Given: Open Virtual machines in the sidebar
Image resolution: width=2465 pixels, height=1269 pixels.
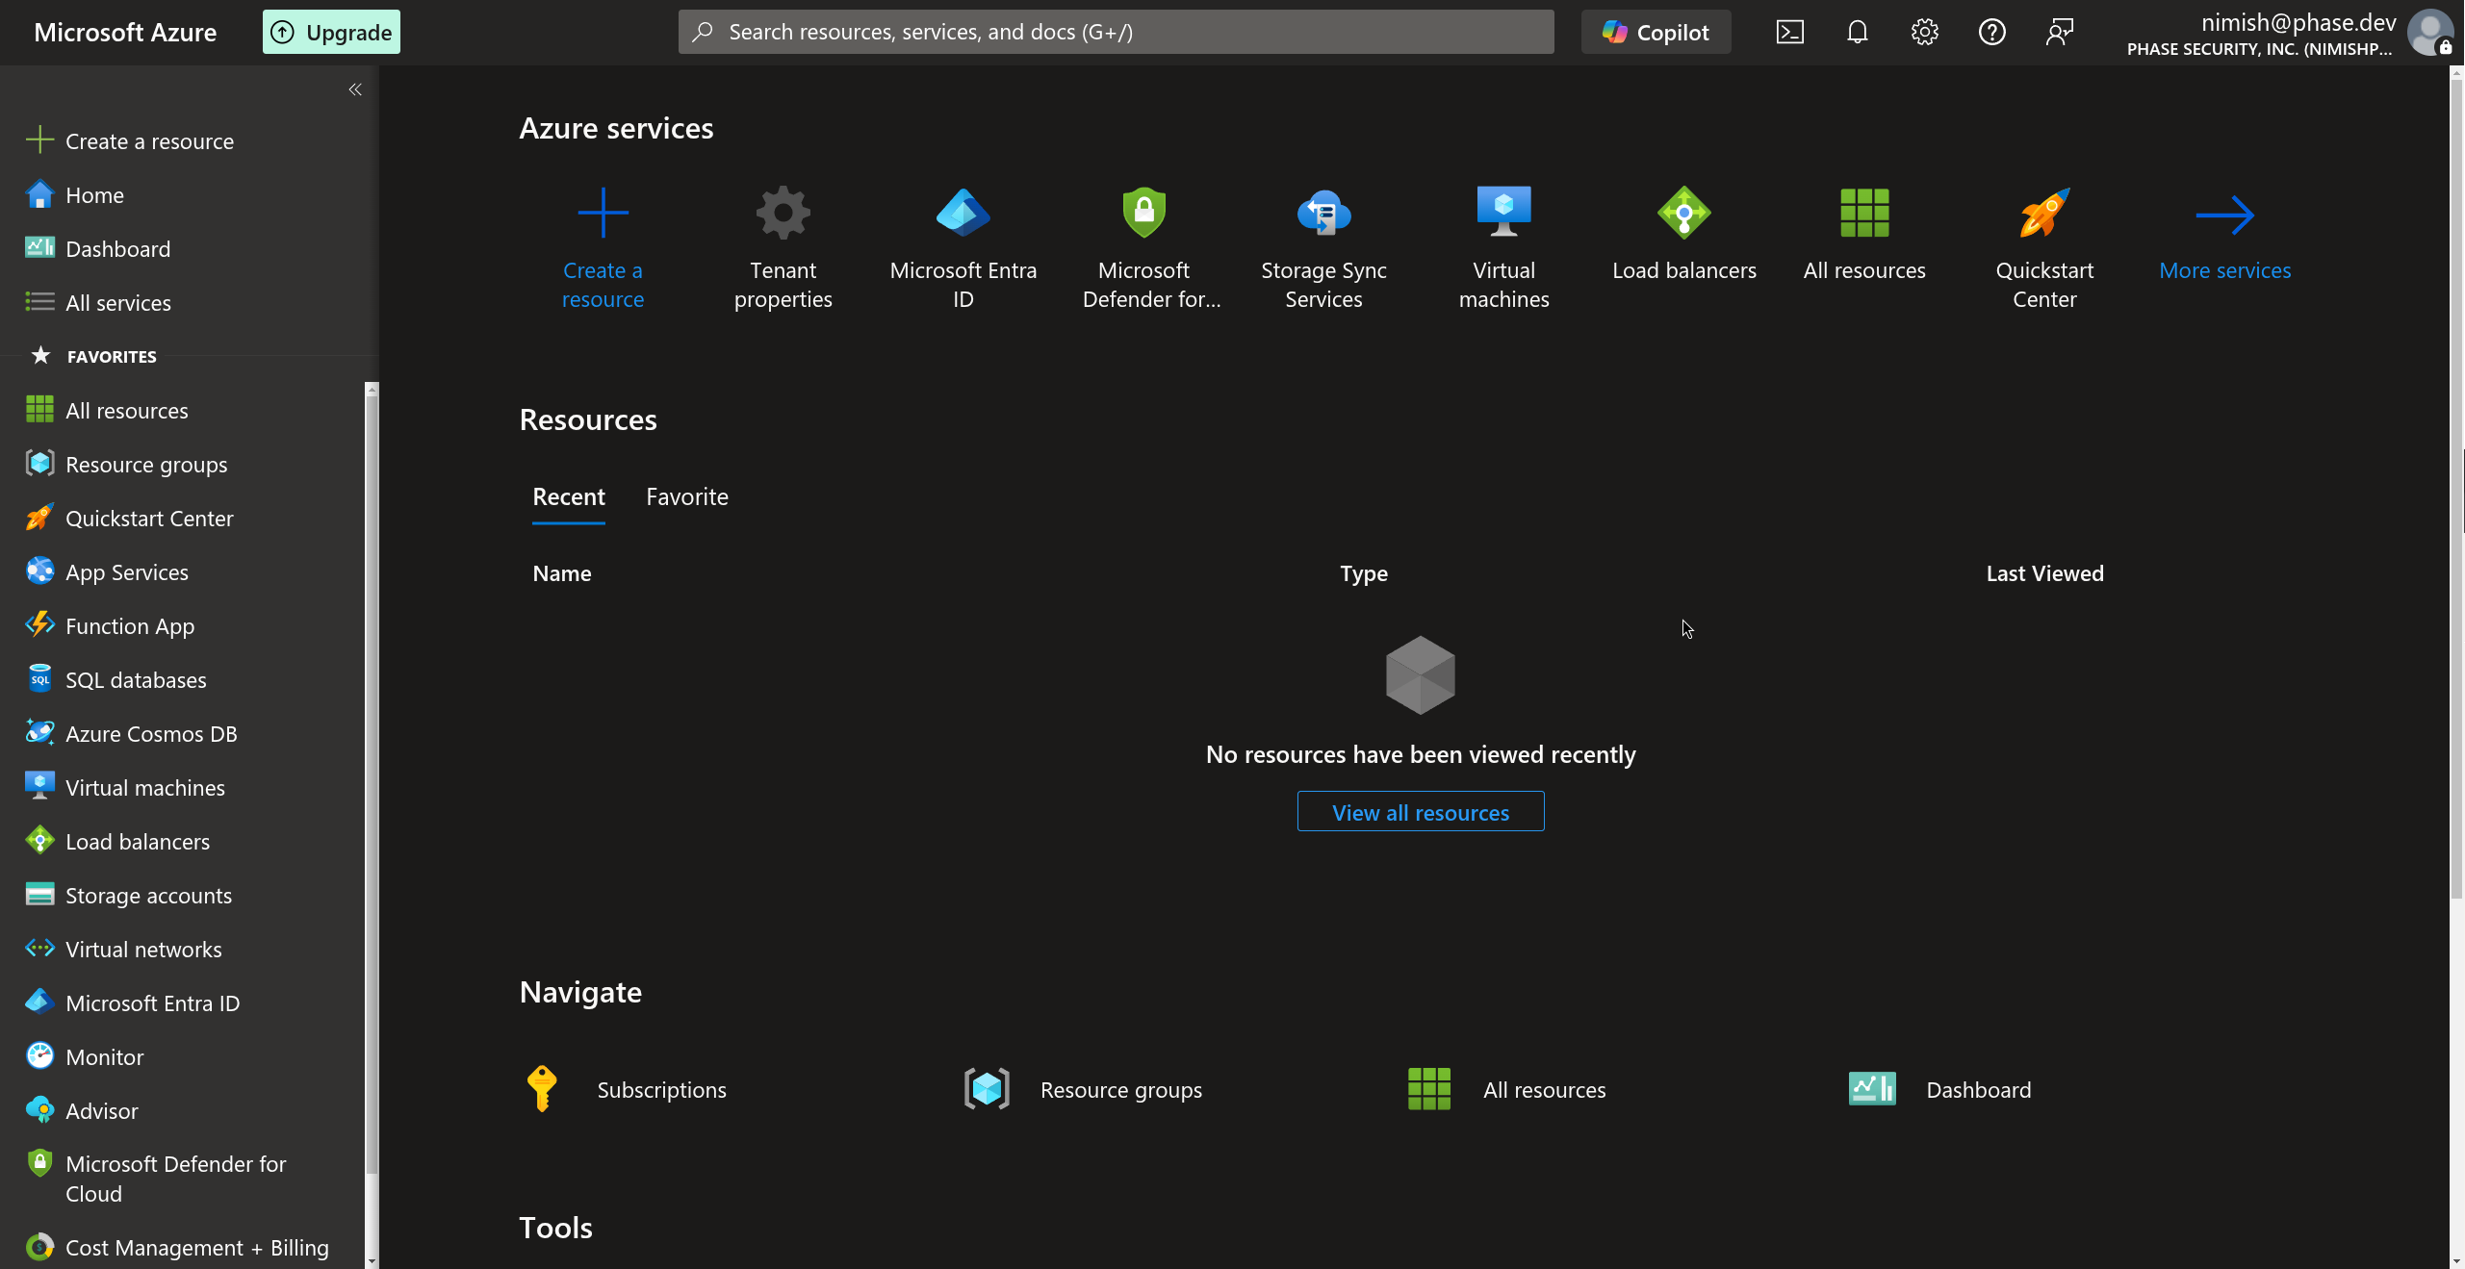Looking at the screenshot, I should tap(183, 788).
